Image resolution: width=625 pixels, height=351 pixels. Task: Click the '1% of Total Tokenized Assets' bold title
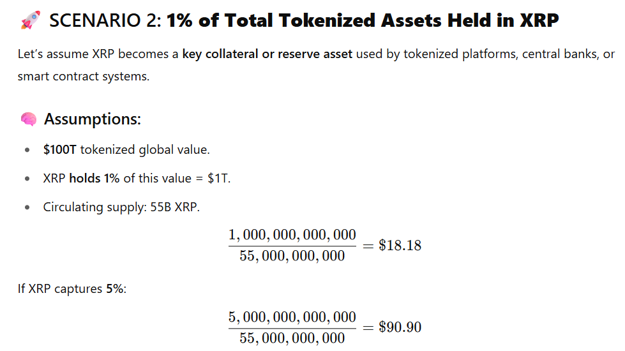pos(303,20)
